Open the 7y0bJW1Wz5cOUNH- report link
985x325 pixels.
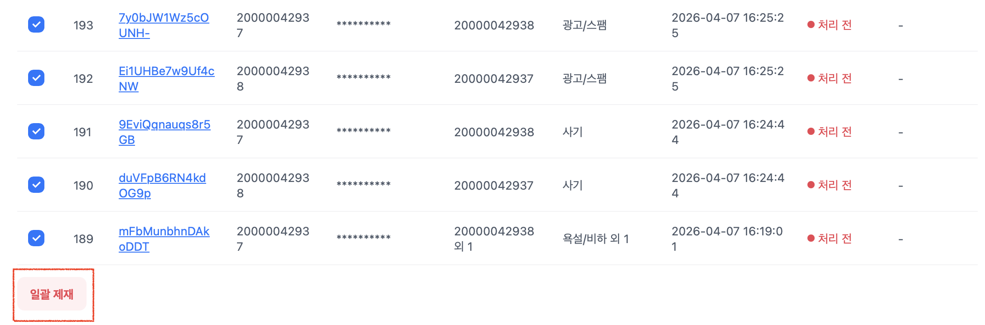pos(163,18)
